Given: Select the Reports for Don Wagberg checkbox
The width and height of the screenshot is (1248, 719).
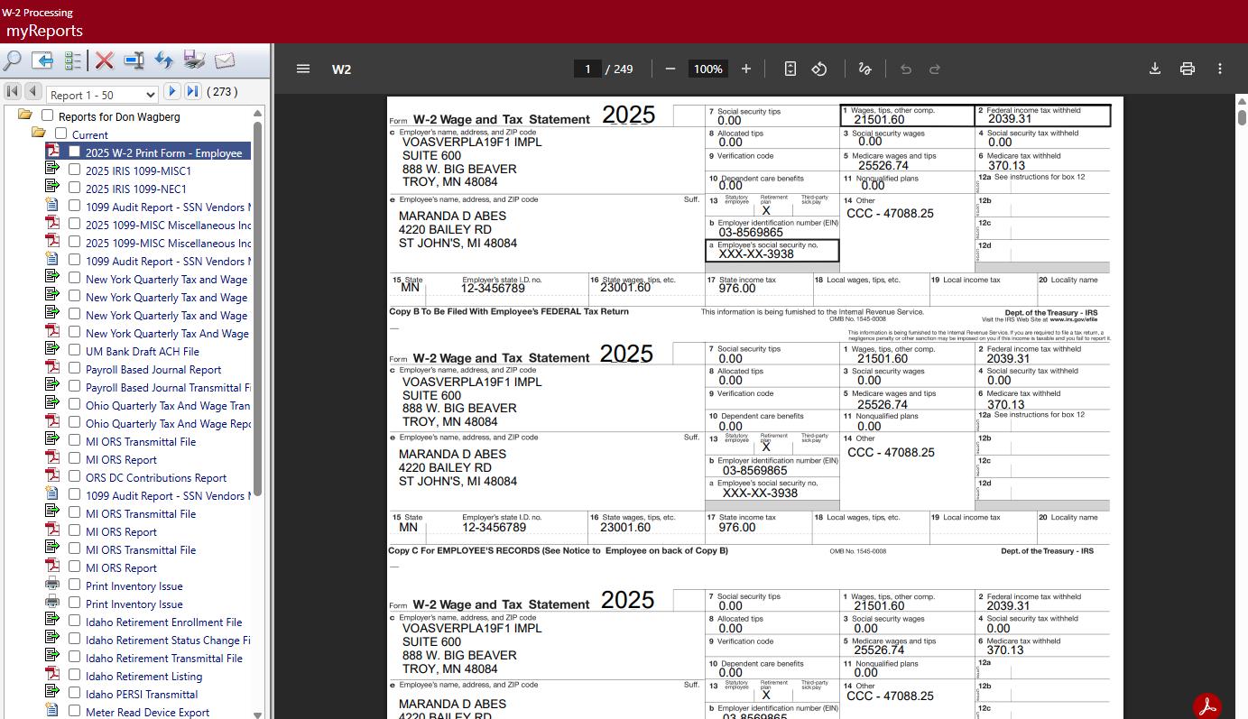Looking at the screenshot, I should pyautogui.click(x=48, y=116).
